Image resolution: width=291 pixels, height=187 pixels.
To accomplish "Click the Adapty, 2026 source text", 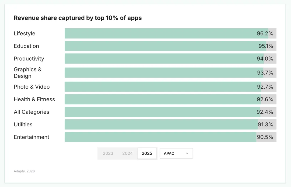I will coord(24,171).
